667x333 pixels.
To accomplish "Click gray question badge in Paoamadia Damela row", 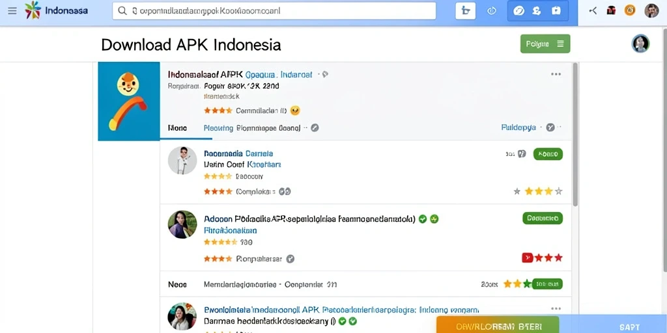I will [x=522, y=153].
